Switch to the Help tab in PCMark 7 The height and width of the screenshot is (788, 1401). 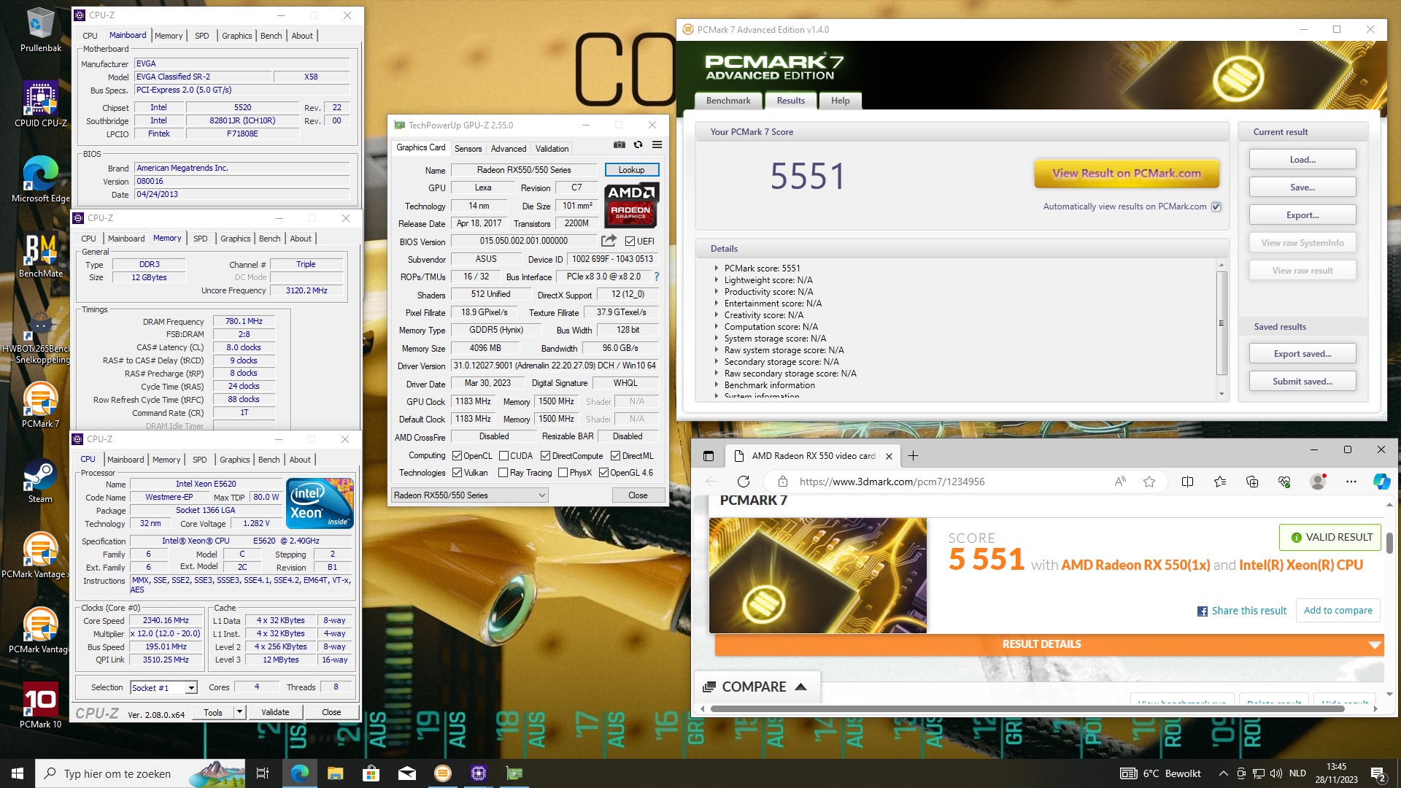pyautogui.click(x=840, y=101)
